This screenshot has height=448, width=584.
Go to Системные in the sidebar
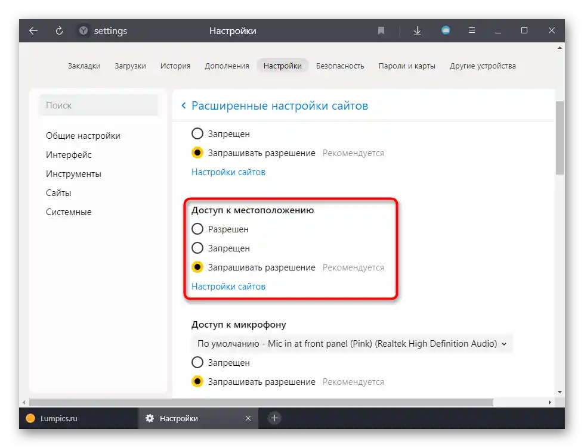(69, 212)
